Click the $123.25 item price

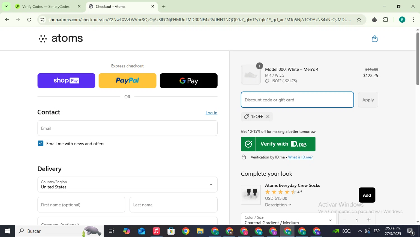370,76
